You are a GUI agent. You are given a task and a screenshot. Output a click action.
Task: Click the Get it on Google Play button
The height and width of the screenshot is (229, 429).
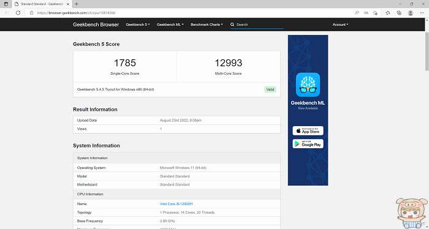(x=308, y=144)
